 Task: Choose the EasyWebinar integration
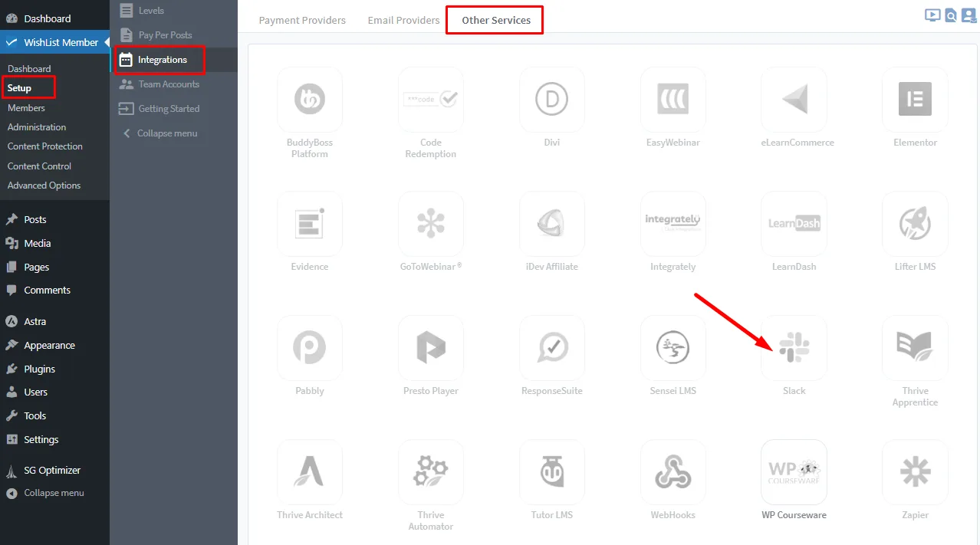673,100
